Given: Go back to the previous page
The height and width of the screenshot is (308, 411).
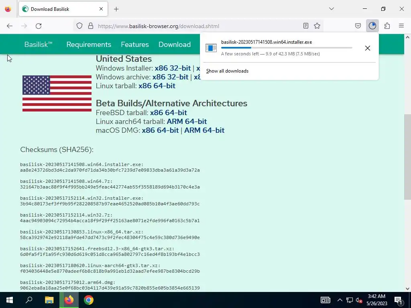Looking at the screenshot, I should pos(10,26).
